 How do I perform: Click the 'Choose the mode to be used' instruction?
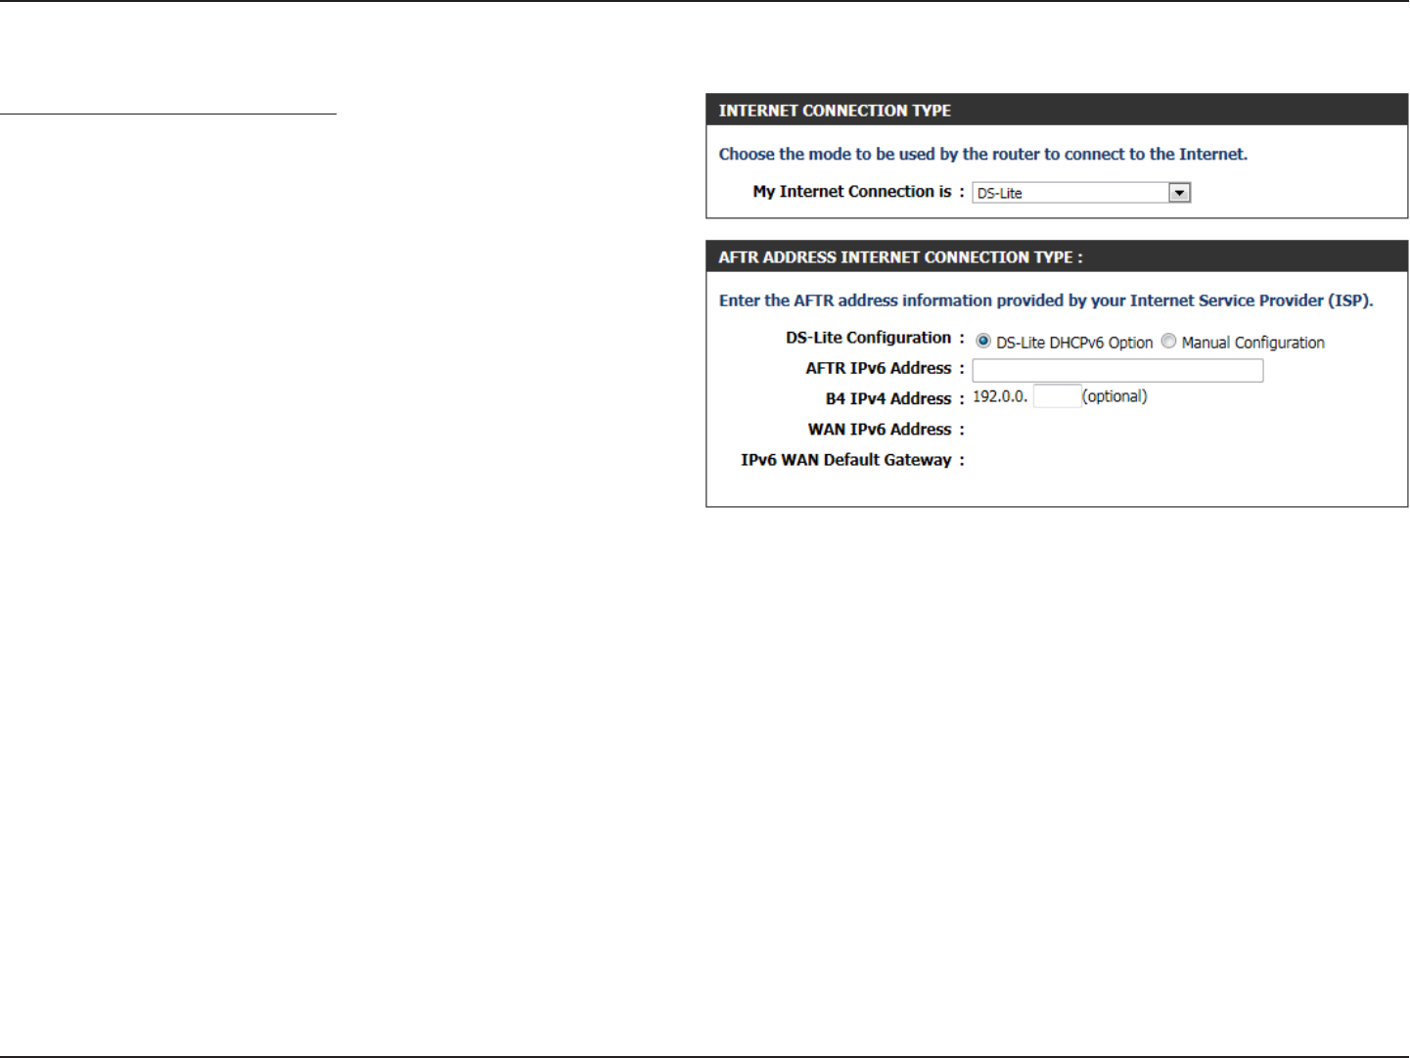point(983,155)
